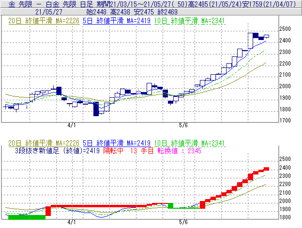The image size is (302, 228).
Task: Click the 3段抜き新値足 (終値)=2419 label
Action: pyautogui.click(x=58, y=151)
